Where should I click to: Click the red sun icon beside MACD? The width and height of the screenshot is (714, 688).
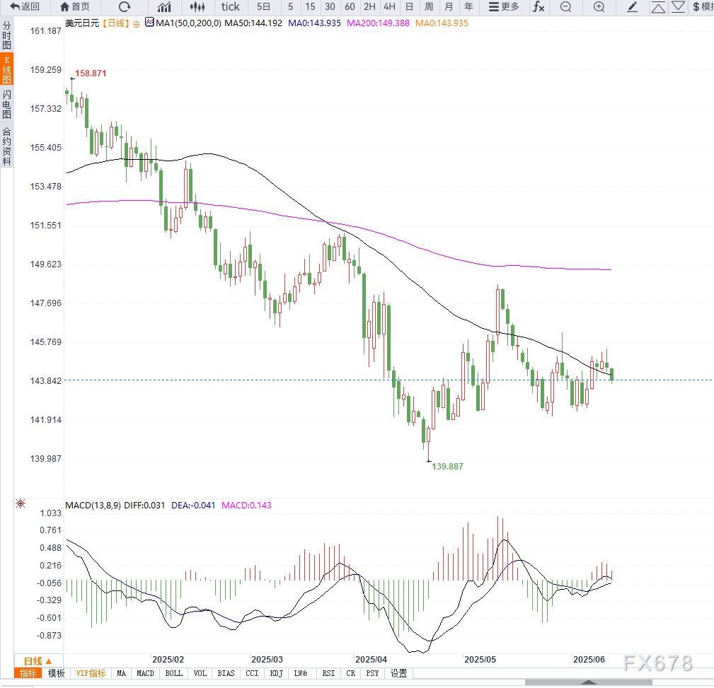21,504
